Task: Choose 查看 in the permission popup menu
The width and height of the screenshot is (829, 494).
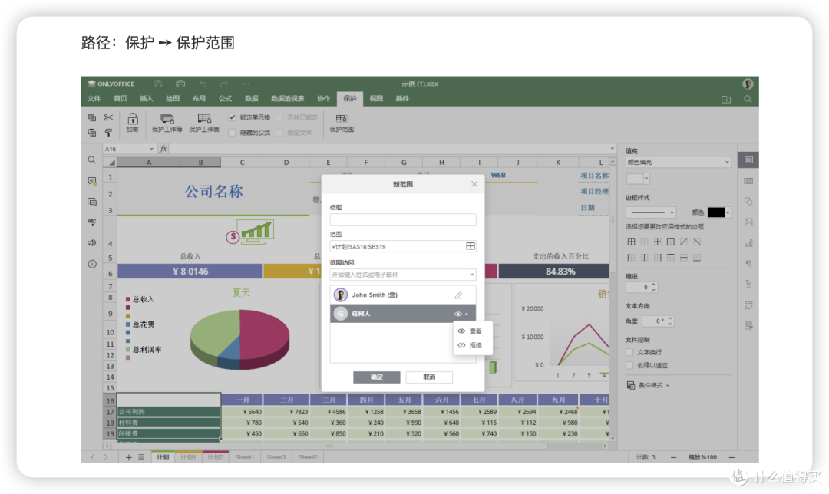Action: point(473,331)
